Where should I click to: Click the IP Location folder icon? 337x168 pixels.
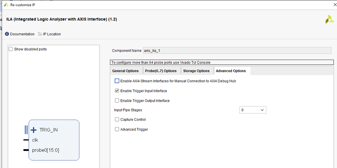40,34
